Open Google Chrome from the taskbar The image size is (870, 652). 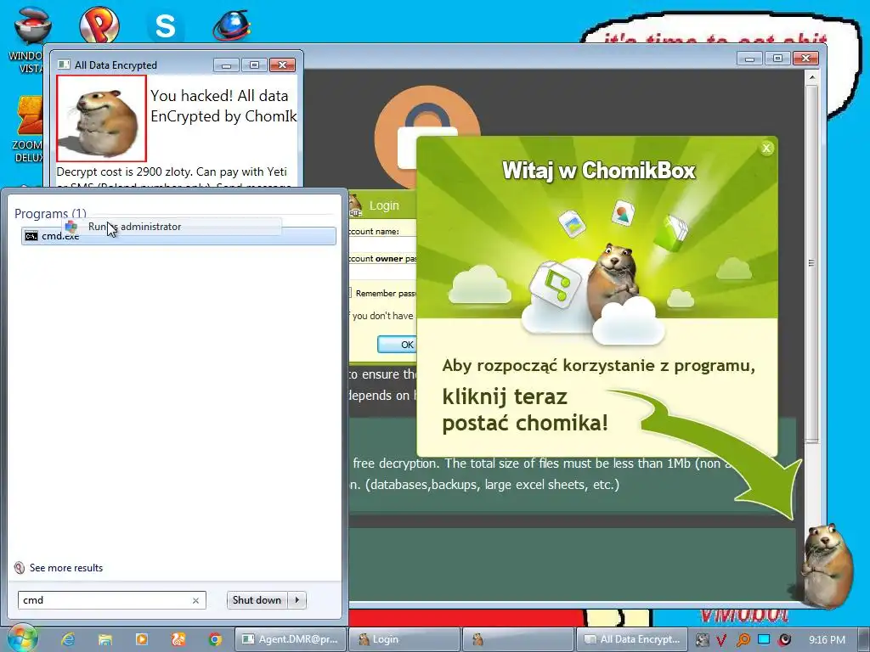[215, 639]
